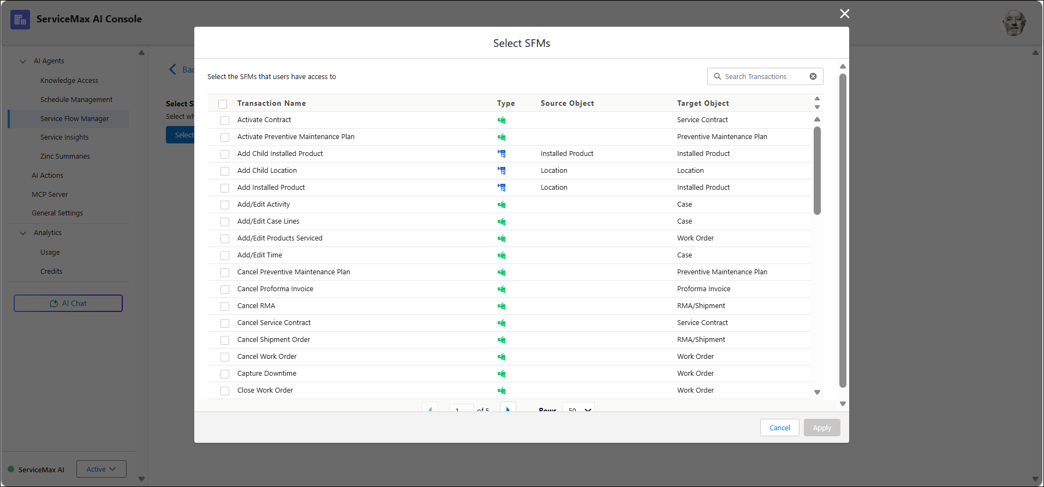The height and width of the screenshot is (487, 1044).
Task: Open the MCP Server page
Action: click(x=50, y=194)
